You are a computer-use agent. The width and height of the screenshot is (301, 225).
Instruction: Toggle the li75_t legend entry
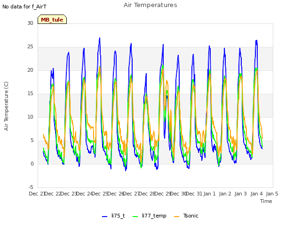tap(113, 216)
